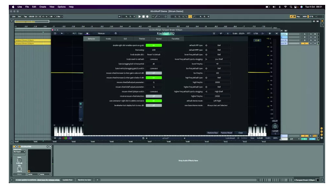The height and width of the screenshot is (188, 334).
Task: Open the 'knob double click' dropdown
Action: [154, 55]
